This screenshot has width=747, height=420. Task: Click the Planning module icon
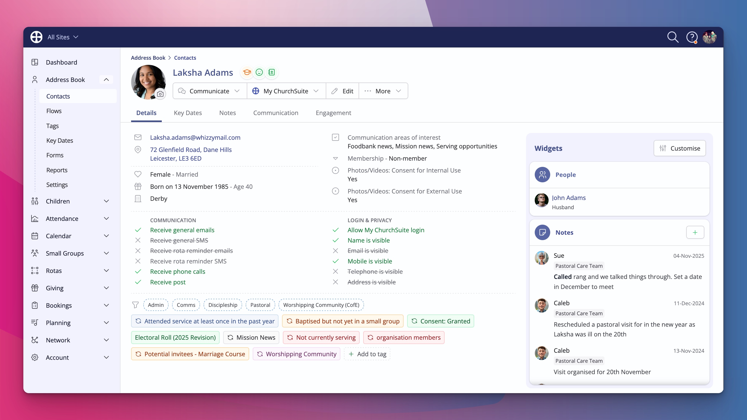click(35, 323)
